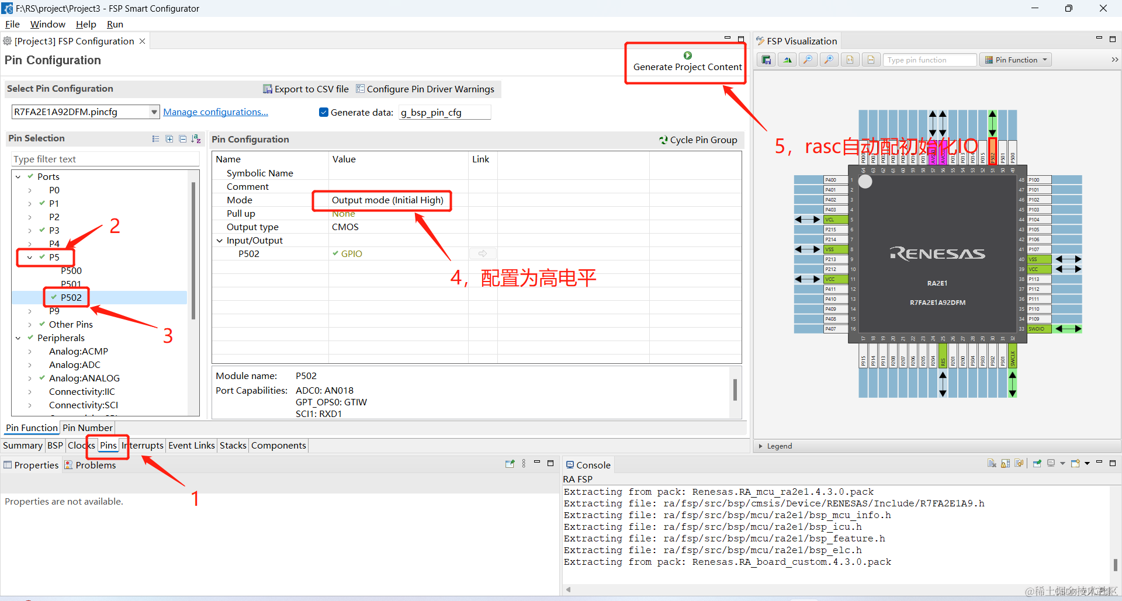Open the Run menu
Screen dimensions: 1122x601
[115, 24]
